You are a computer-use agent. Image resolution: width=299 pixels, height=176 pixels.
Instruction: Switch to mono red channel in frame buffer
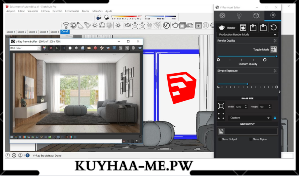click(51, 48)
